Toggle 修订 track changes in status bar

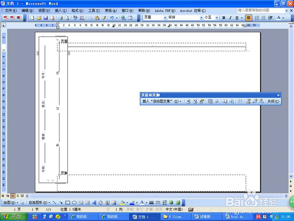click(x=139, y=209)
